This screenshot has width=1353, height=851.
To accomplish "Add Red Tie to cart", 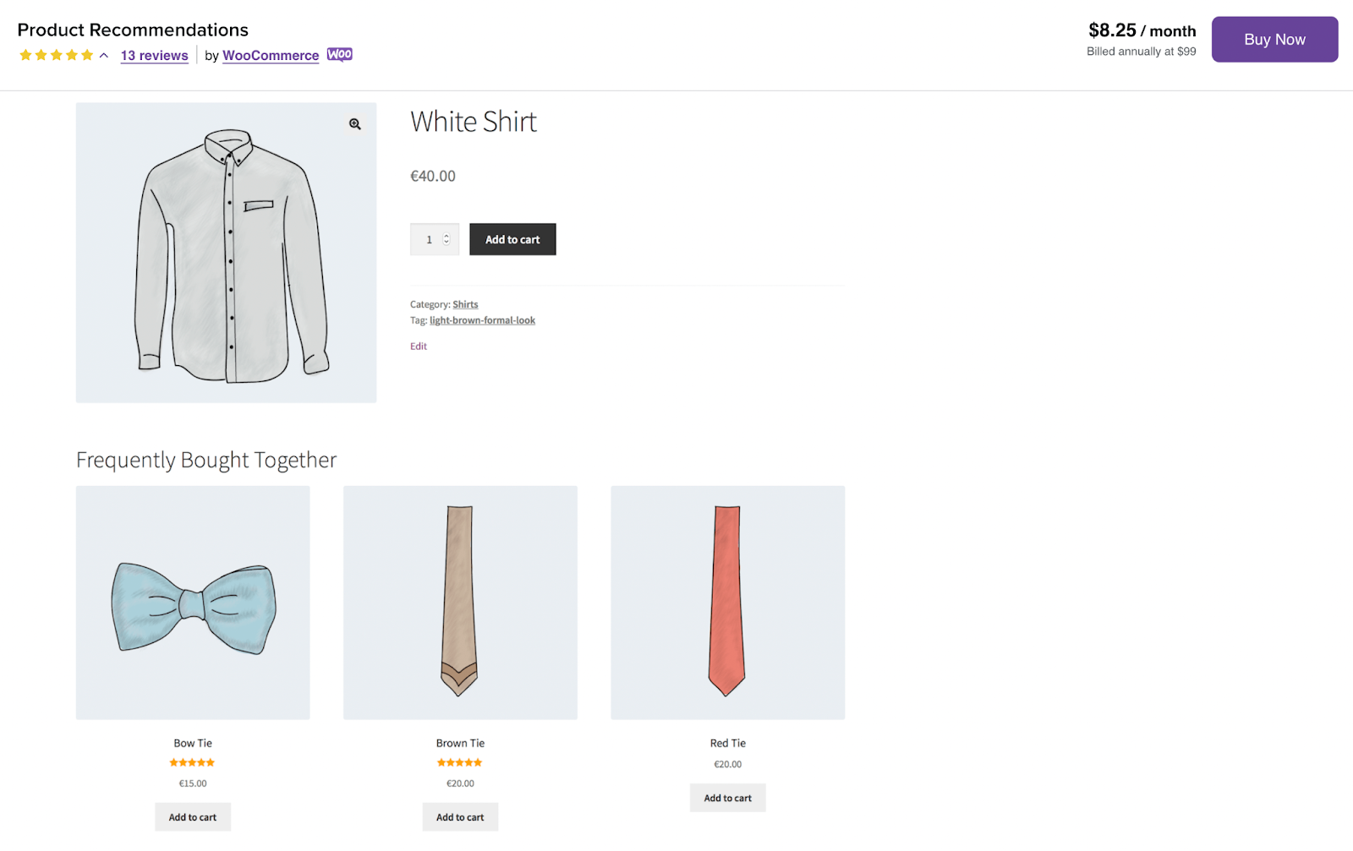I will (x=727, y=798).
